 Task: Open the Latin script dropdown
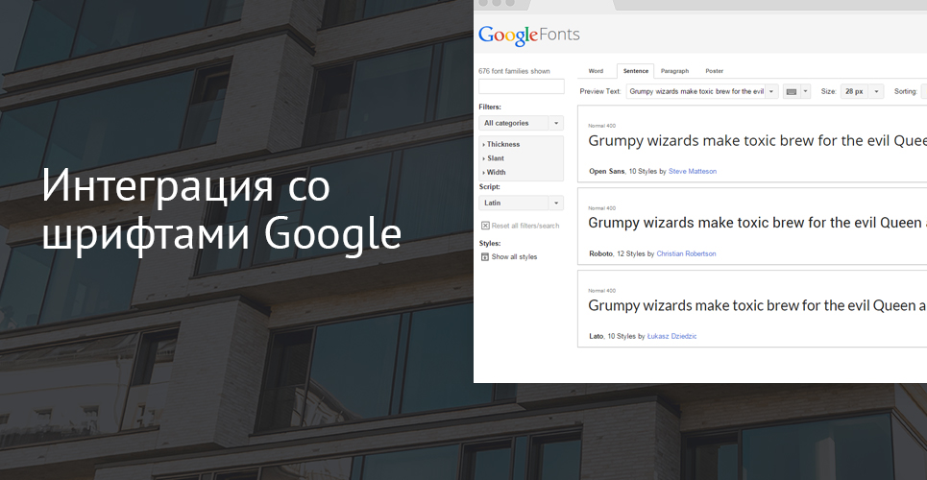(521, 203)
